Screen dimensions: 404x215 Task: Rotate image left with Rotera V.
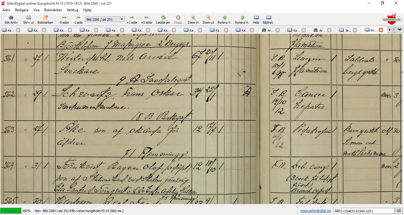coord(224,20)
